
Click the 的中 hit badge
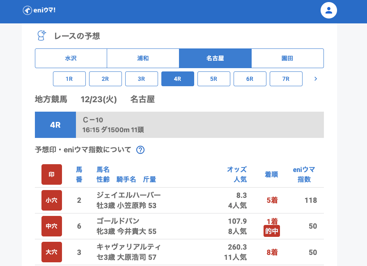tap(272, 231)
